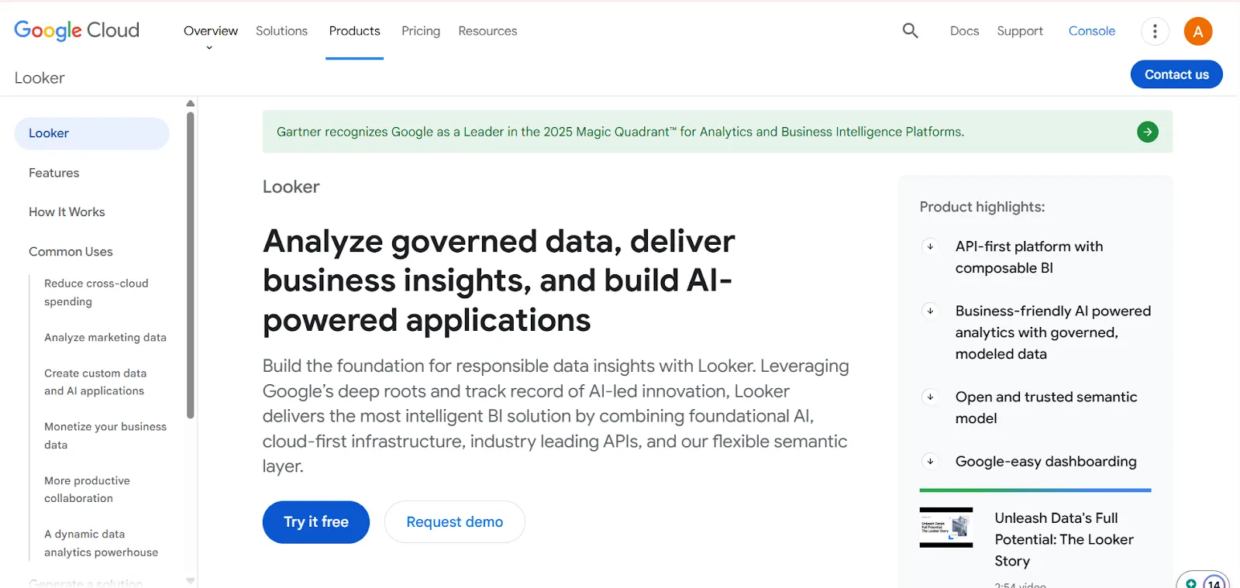
Task: Open the three-dot more options menu
Action: click(1155, 31)
